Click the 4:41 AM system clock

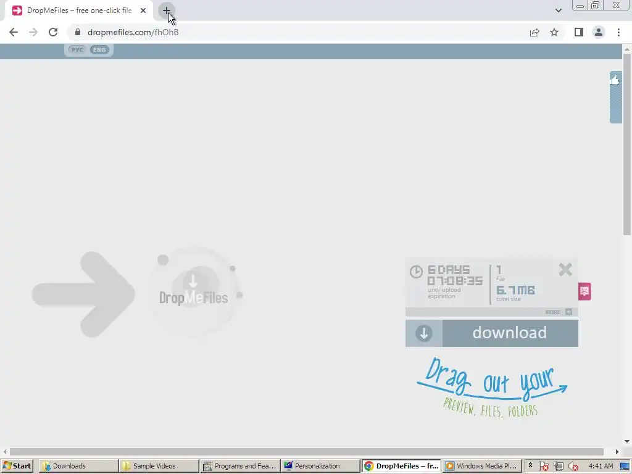coord(601,466)
